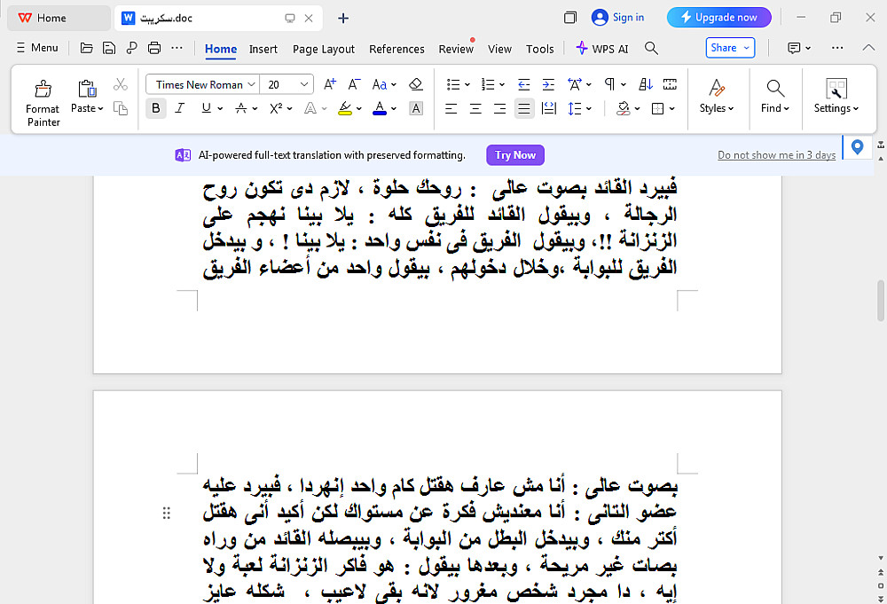Open the Insert tab
The image size is (887, 604).
coord(263,49)
